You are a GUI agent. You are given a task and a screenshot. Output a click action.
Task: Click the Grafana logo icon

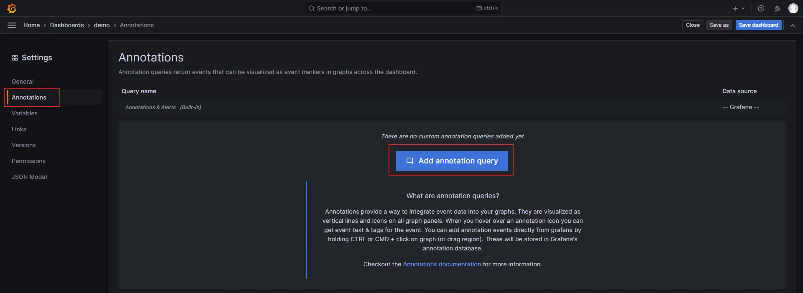[x=12, y=8]
